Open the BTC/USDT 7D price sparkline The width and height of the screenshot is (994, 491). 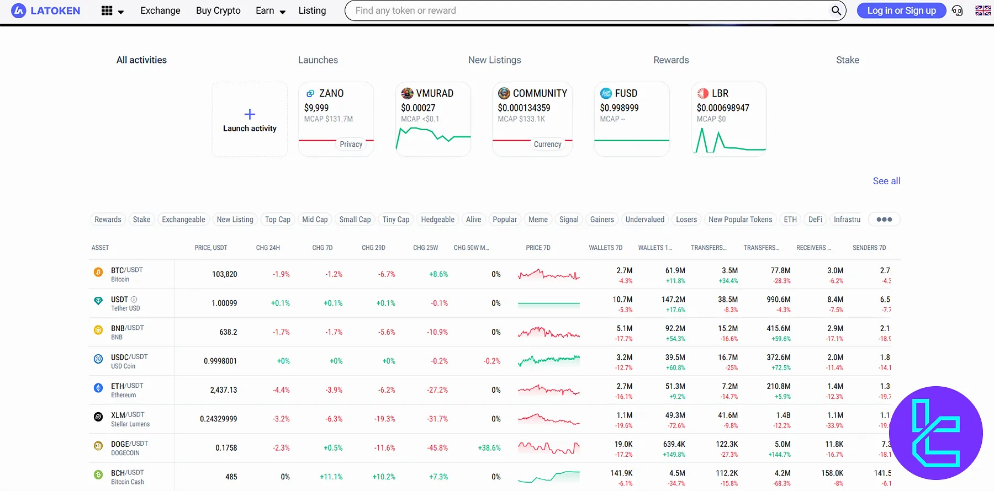pyautogui.click(x=549, y=274)
